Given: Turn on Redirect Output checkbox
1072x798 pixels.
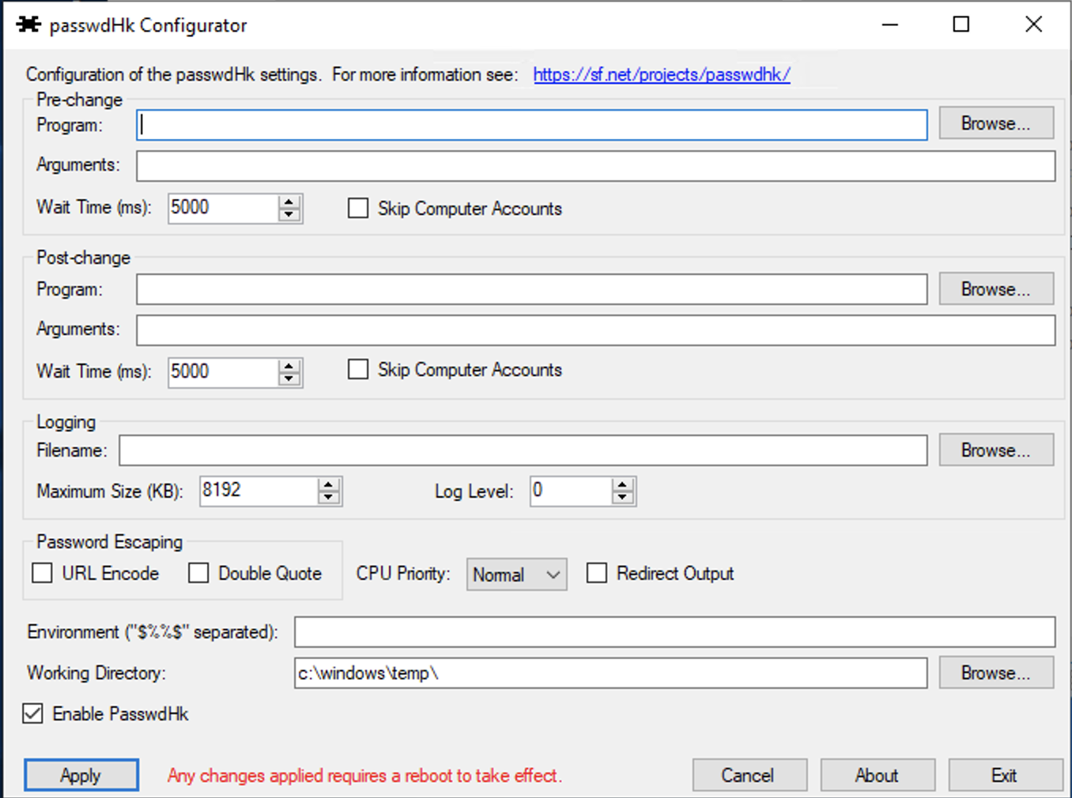Looking at the screenshot, I should point(597,574).
